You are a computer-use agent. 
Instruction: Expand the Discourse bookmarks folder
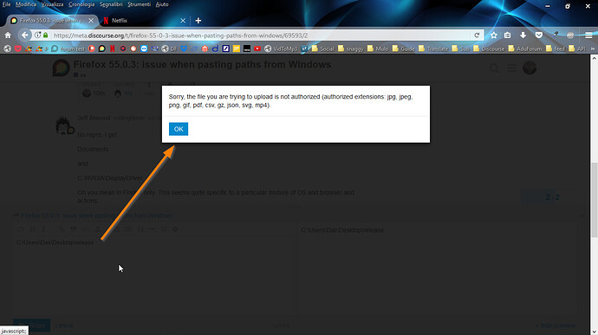489,48
